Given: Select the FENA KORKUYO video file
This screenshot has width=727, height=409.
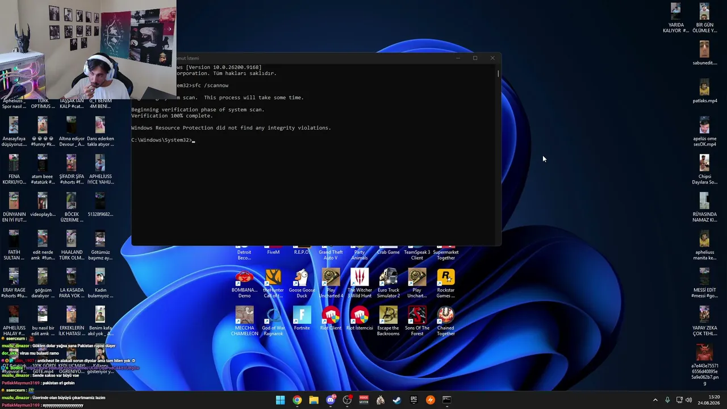Looking at the screenshot, I should [14, 170].
